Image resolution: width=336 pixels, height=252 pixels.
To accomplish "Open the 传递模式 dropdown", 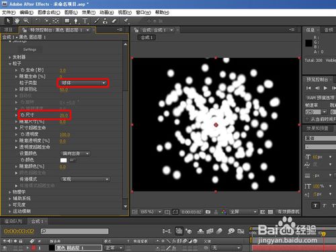I will click(85, 179).
